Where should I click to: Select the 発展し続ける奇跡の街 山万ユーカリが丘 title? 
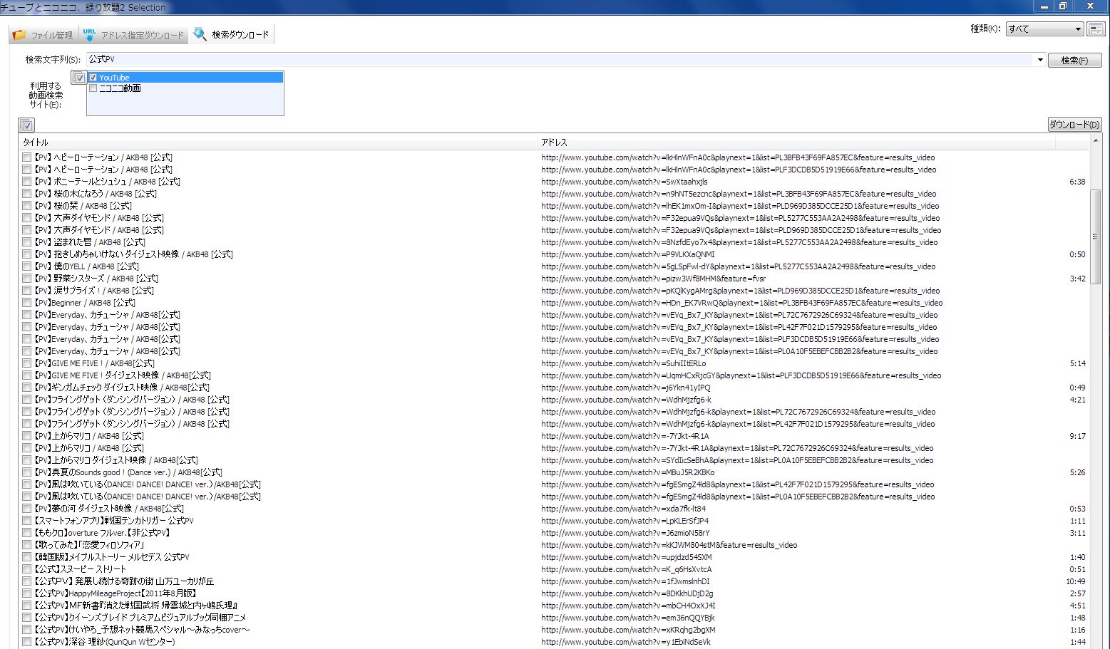pyautogui.click(x=123, y=581)
